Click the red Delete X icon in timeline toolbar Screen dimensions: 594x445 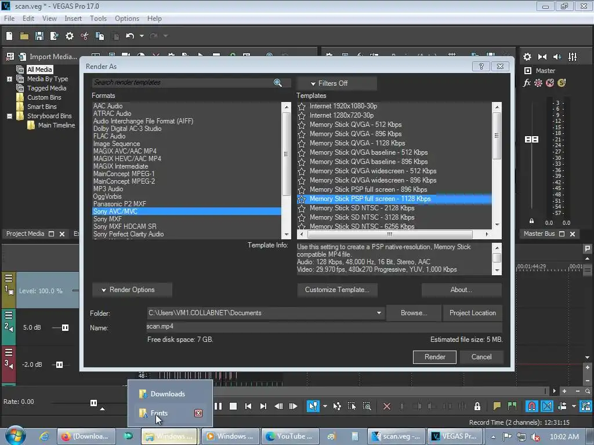coord(387,406)
